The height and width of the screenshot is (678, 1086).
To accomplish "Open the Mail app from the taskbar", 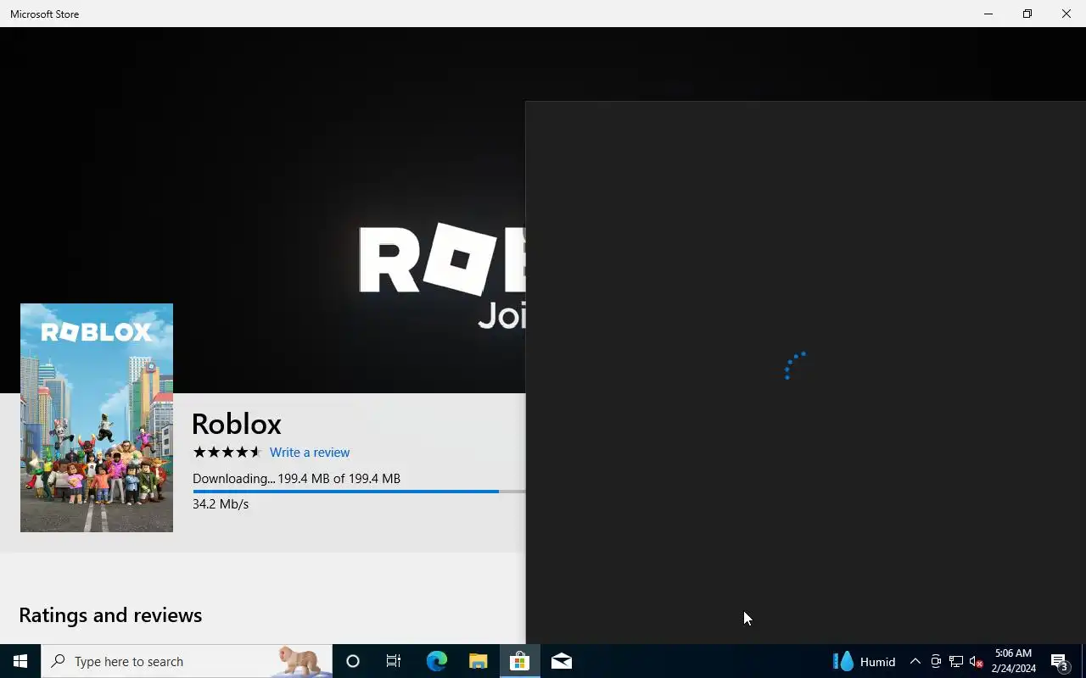I will click(x=561, y=661).
